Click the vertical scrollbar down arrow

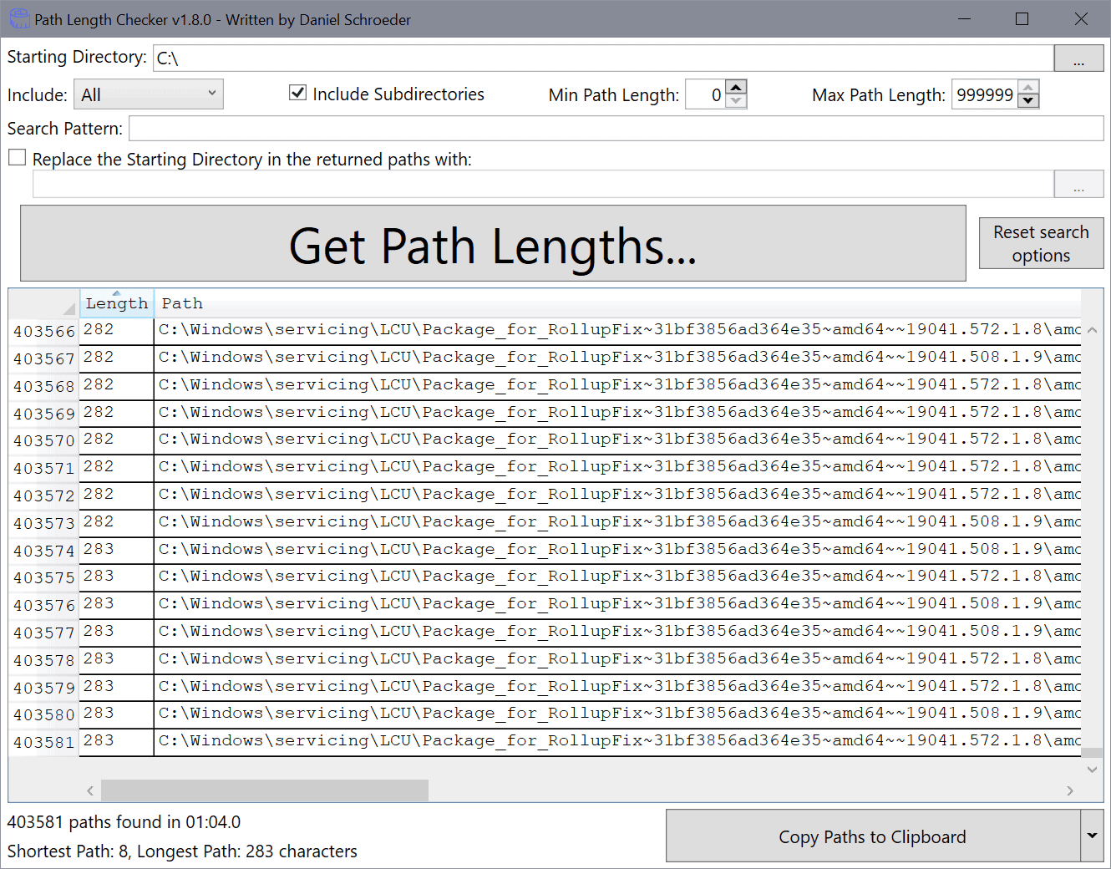pyautogui.click(x=1093, y=770)
